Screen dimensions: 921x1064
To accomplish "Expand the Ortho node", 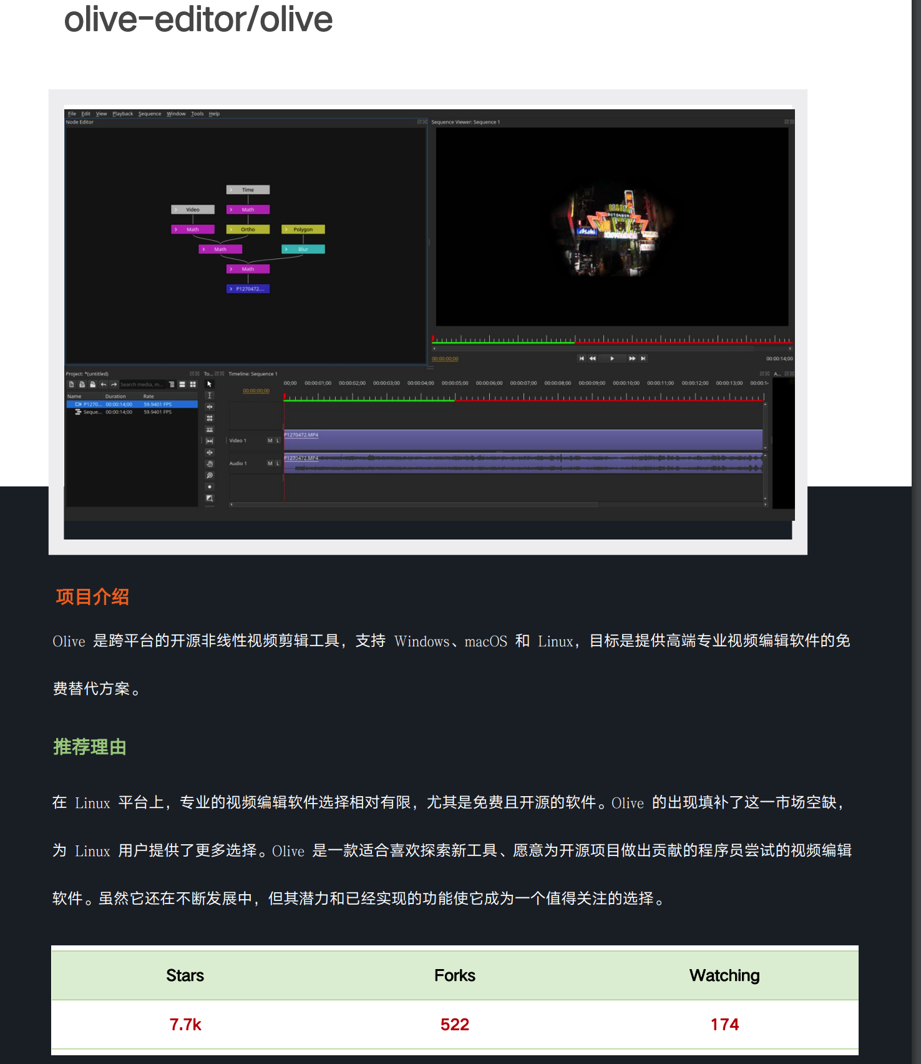I will 231,230.
